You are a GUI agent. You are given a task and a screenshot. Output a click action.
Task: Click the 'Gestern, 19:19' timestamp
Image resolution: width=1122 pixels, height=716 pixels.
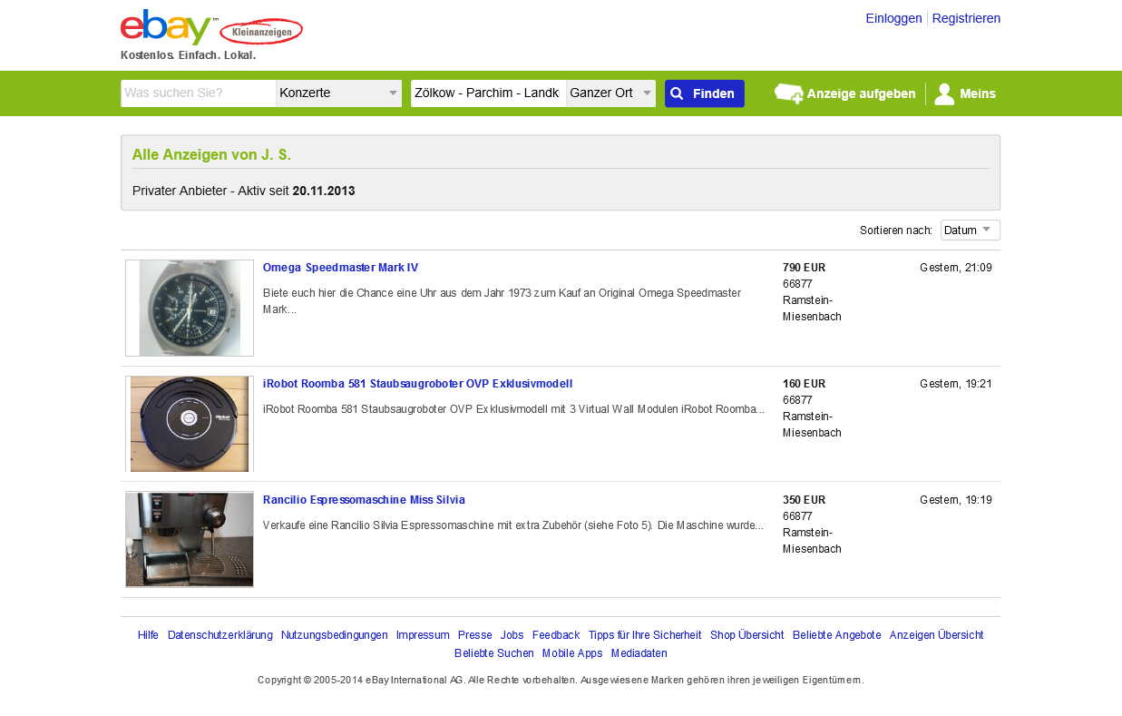click(956, 500)
